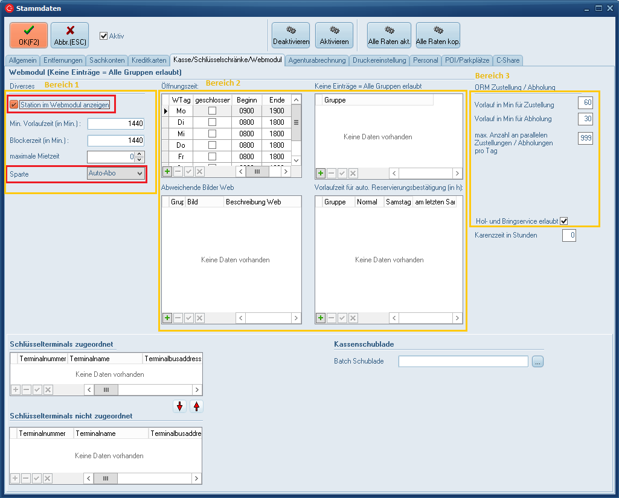
Task: Open Batch Schublade browse ellipsis button
Action: click(538, 362)
